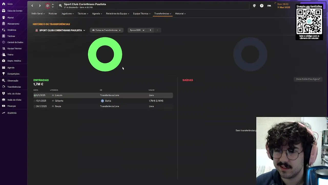Viewport: 328px width, 185px height.
Task: Click the Planeamento clipboard icon
Action: 4,24
